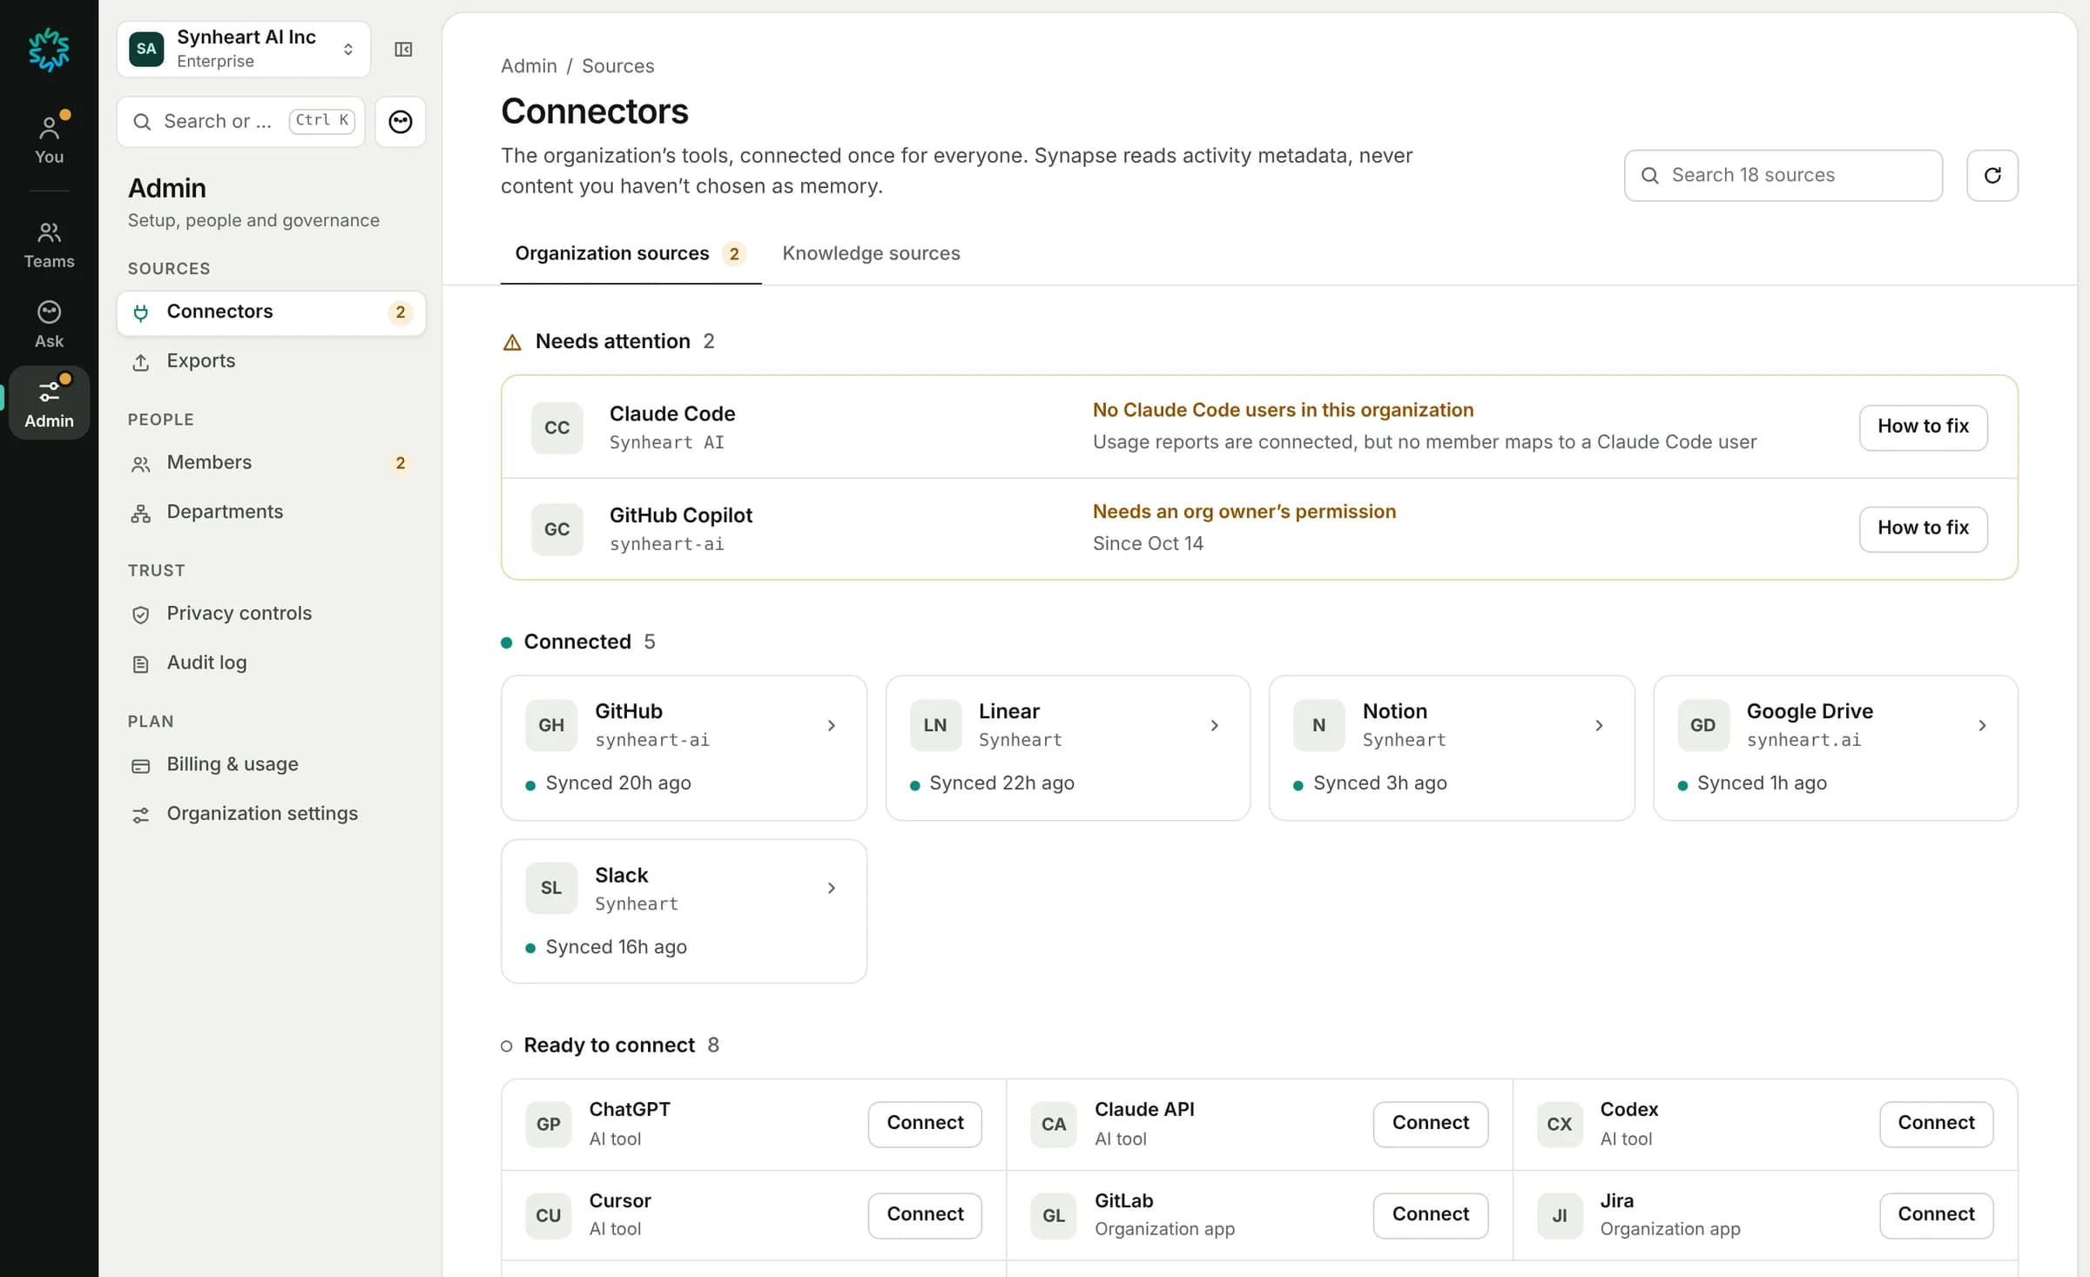The width and height of the screenshot is (2090, 1277).
Task: Select the Admin rail icon
Action: 49,403
